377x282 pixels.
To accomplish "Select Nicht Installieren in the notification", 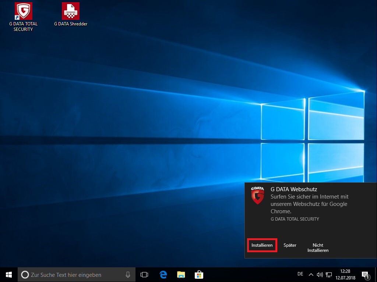I will 318,248.
